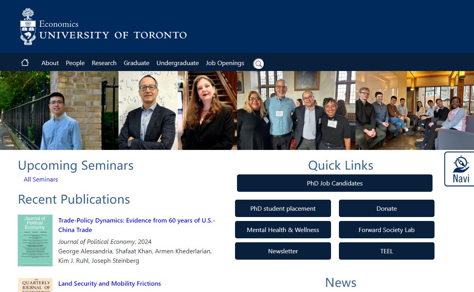Click the University of Toronto crest logo

click(28, 26)
